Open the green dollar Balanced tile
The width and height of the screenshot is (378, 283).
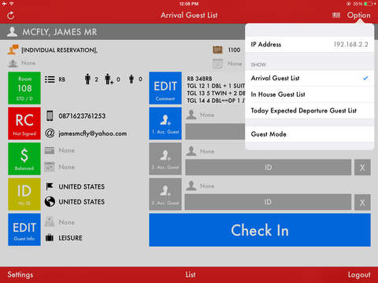[x=24, y=159]
